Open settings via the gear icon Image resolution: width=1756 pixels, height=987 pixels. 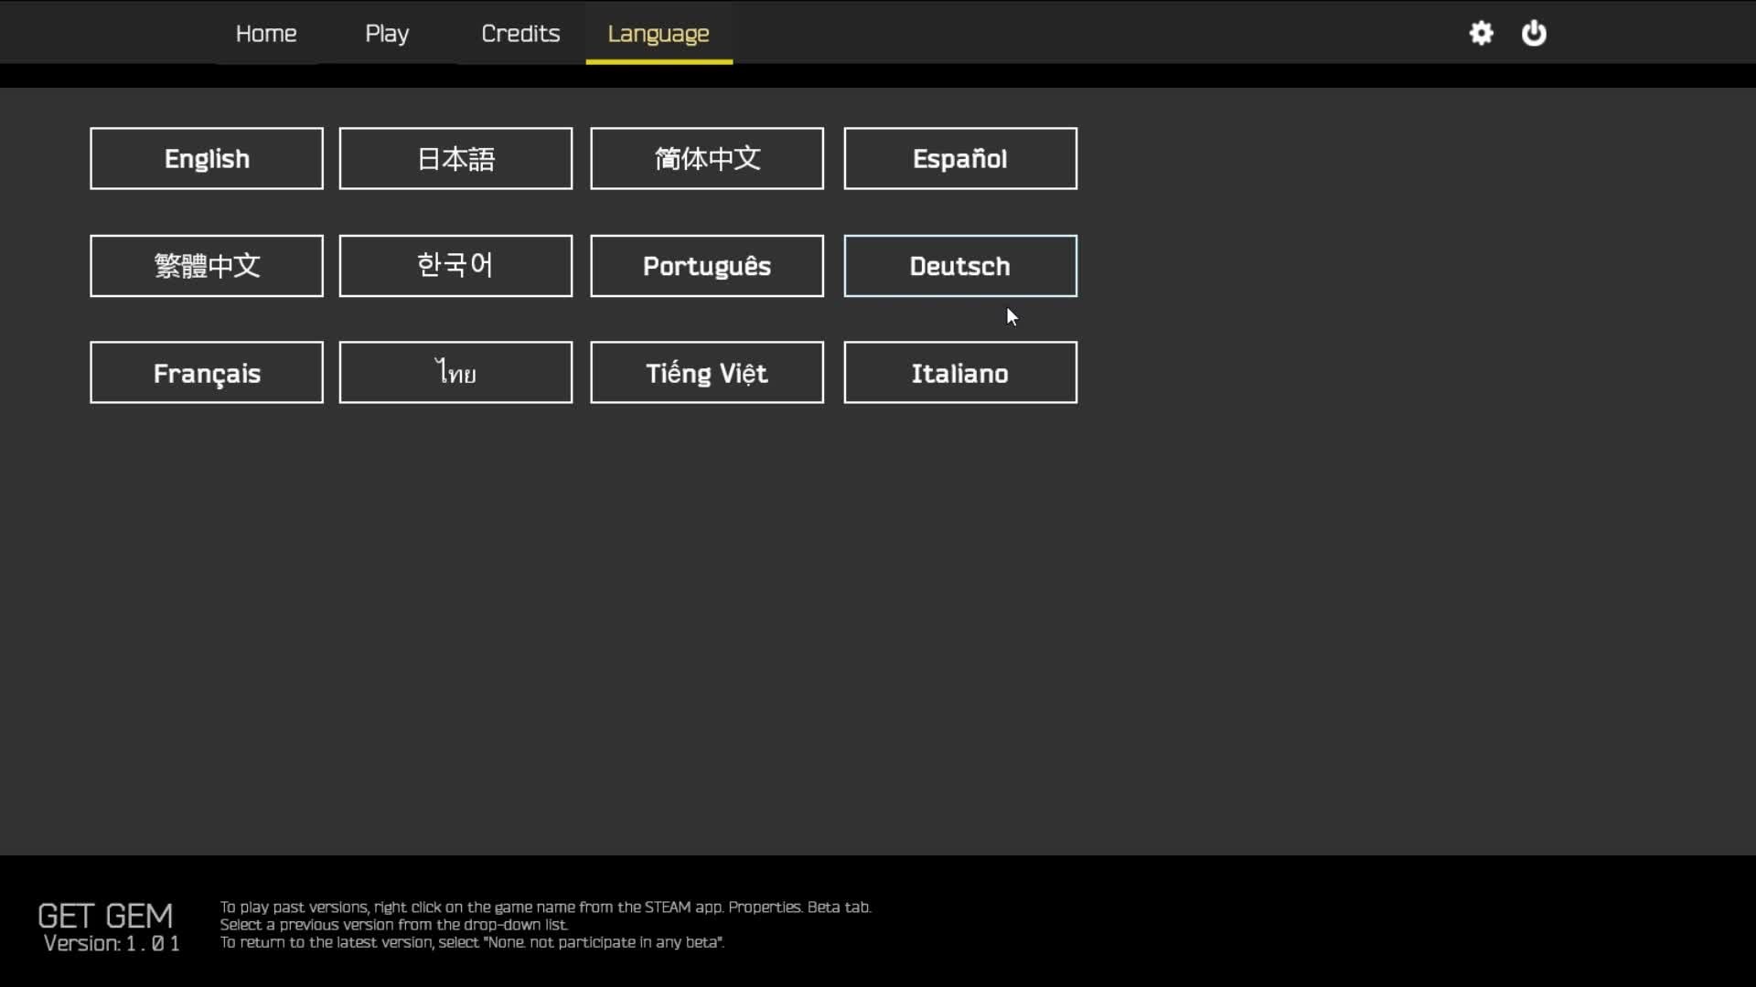click(1481, 34)
